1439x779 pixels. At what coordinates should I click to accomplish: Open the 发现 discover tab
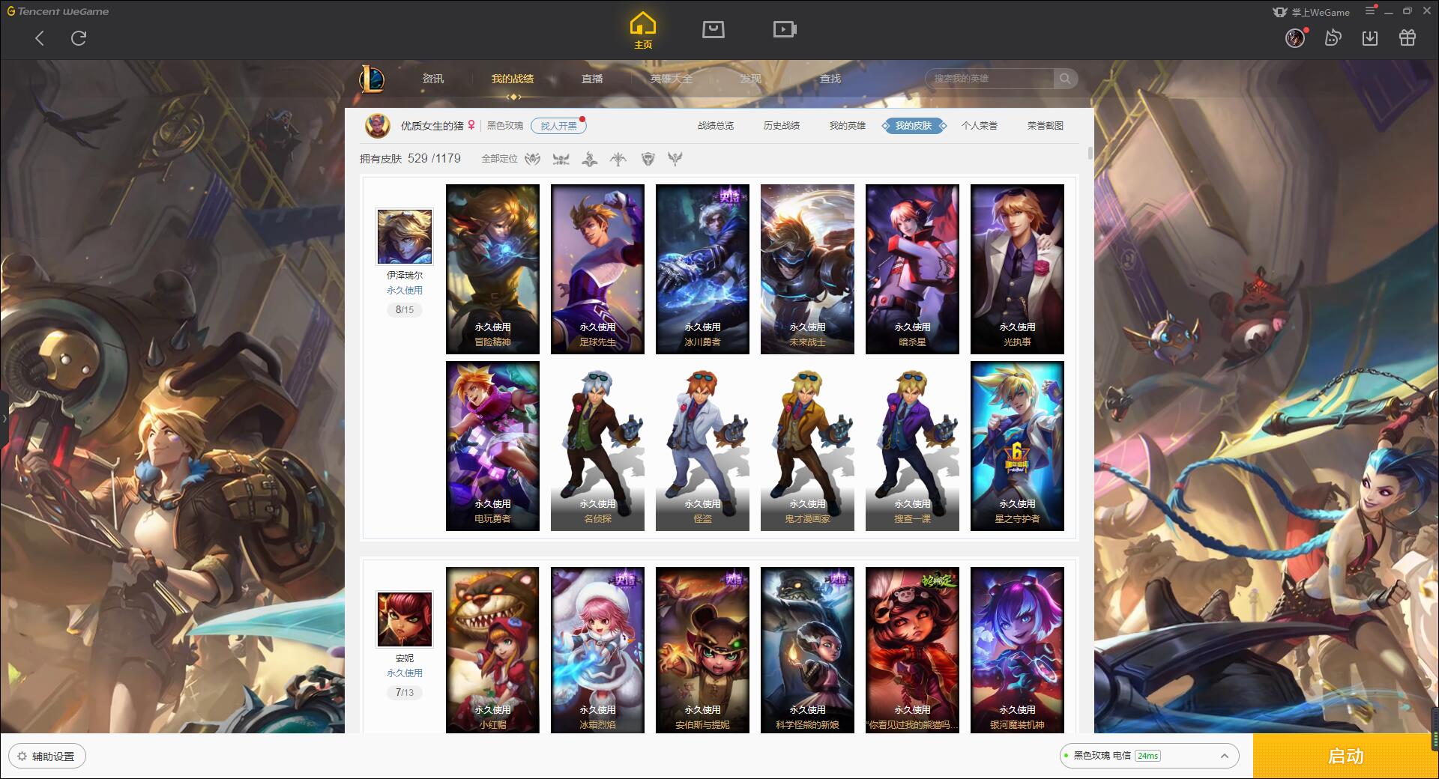click(751, 79)
